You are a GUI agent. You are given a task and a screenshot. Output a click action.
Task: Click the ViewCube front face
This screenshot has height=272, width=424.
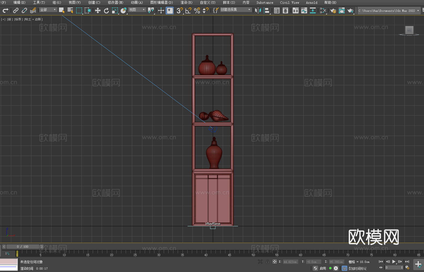point(409,30)
